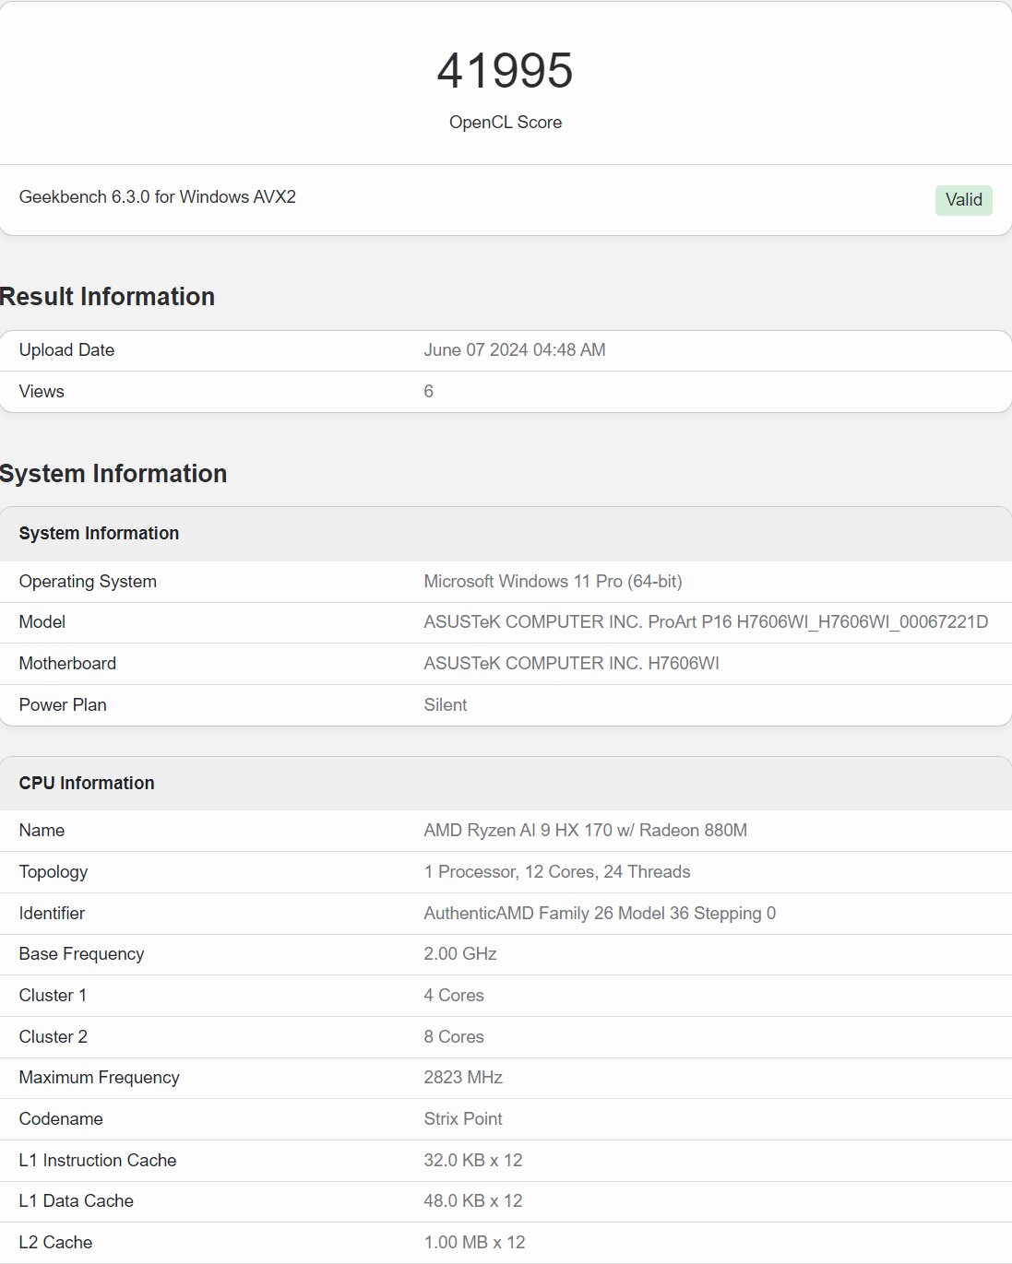Select the Motherboard value H7606WI
Viewport: 1012px width, 1264px height.
(571, 664)
